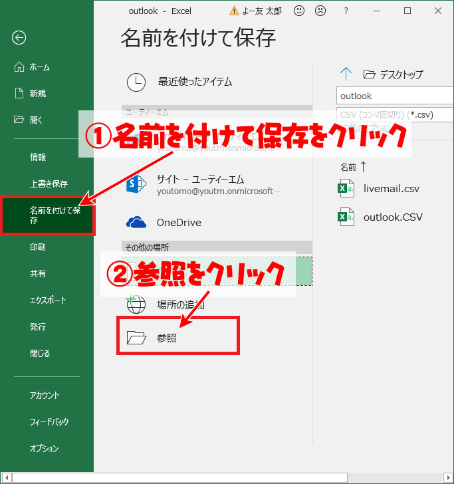Click the blue up-arrow to go up a folder

tap(346, 74)
